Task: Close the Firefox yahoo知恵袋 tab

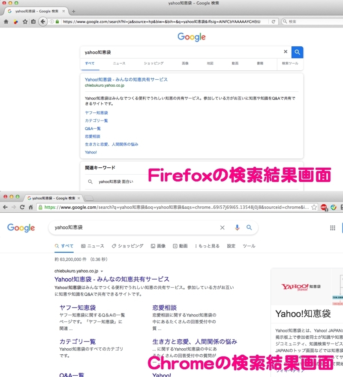Action: point(63,11)
